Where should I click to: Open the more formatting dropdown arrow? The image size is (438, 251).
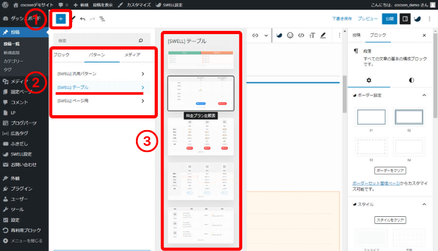[266, 35]
